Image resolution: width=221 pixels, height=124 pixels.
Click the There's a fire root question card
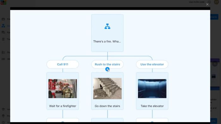pyautogui.click(x=107, y=33)
